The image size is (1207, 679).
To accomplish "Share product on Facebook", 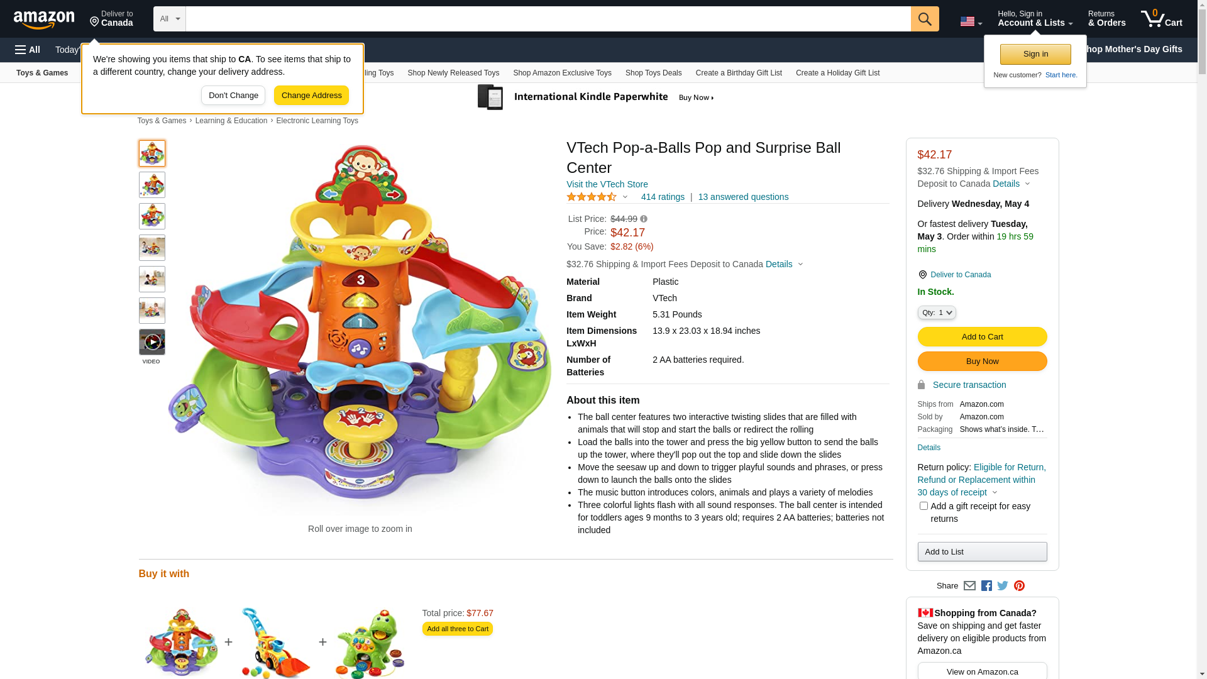I will (x=986, y=586).
